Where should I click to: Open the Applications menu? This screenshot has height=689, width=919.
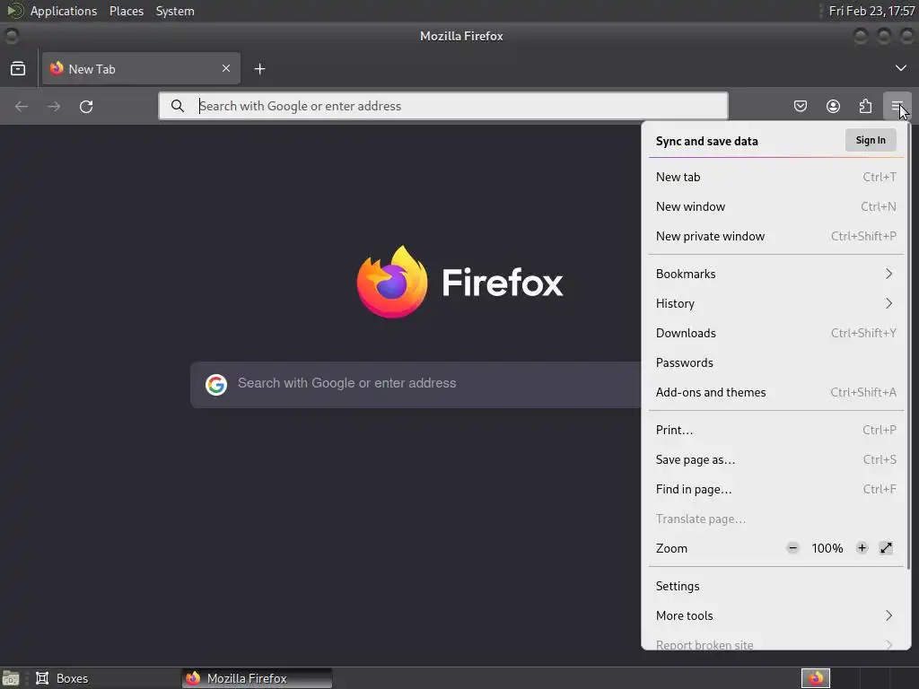click(x=64, y=11)
